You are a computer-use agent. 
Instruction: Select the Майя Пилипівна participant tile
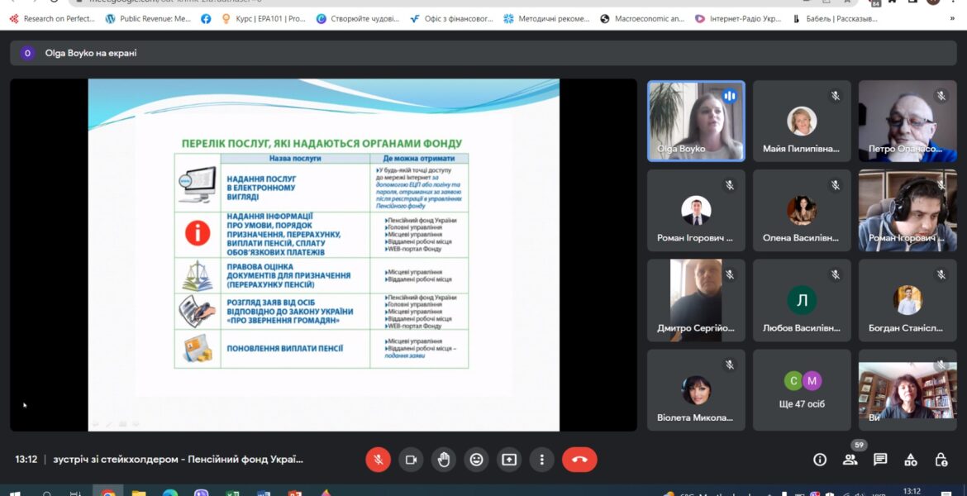pyautogui.click(x=802, y=121)
